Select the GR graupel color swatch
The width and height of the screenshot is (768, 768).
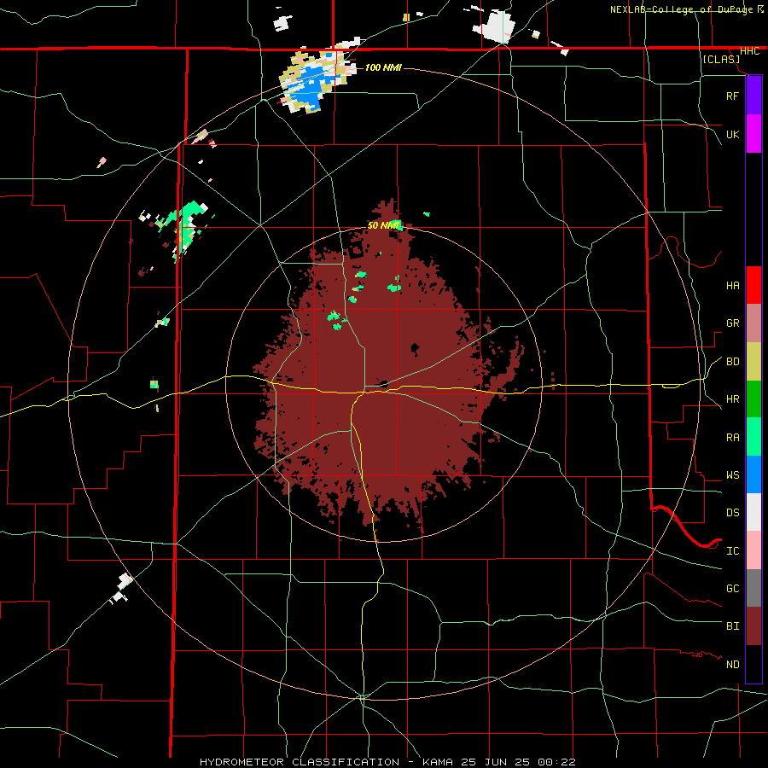(x=753, y=323)
